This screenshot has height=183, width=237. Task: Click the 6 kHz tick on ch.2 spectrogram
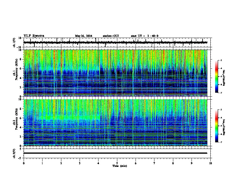[x=21, y=118]
